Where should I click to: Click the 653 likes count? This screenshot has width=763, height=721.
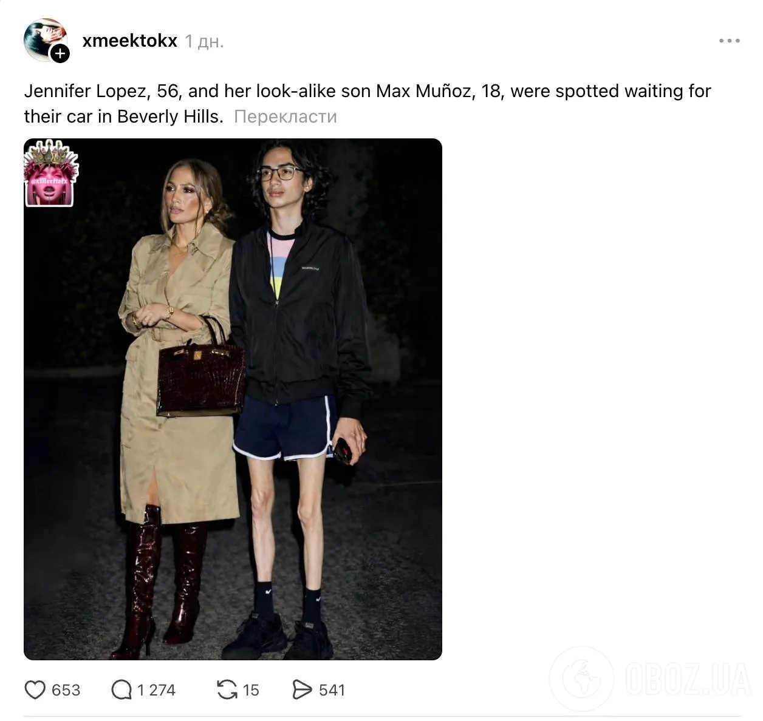pos(66,690)
